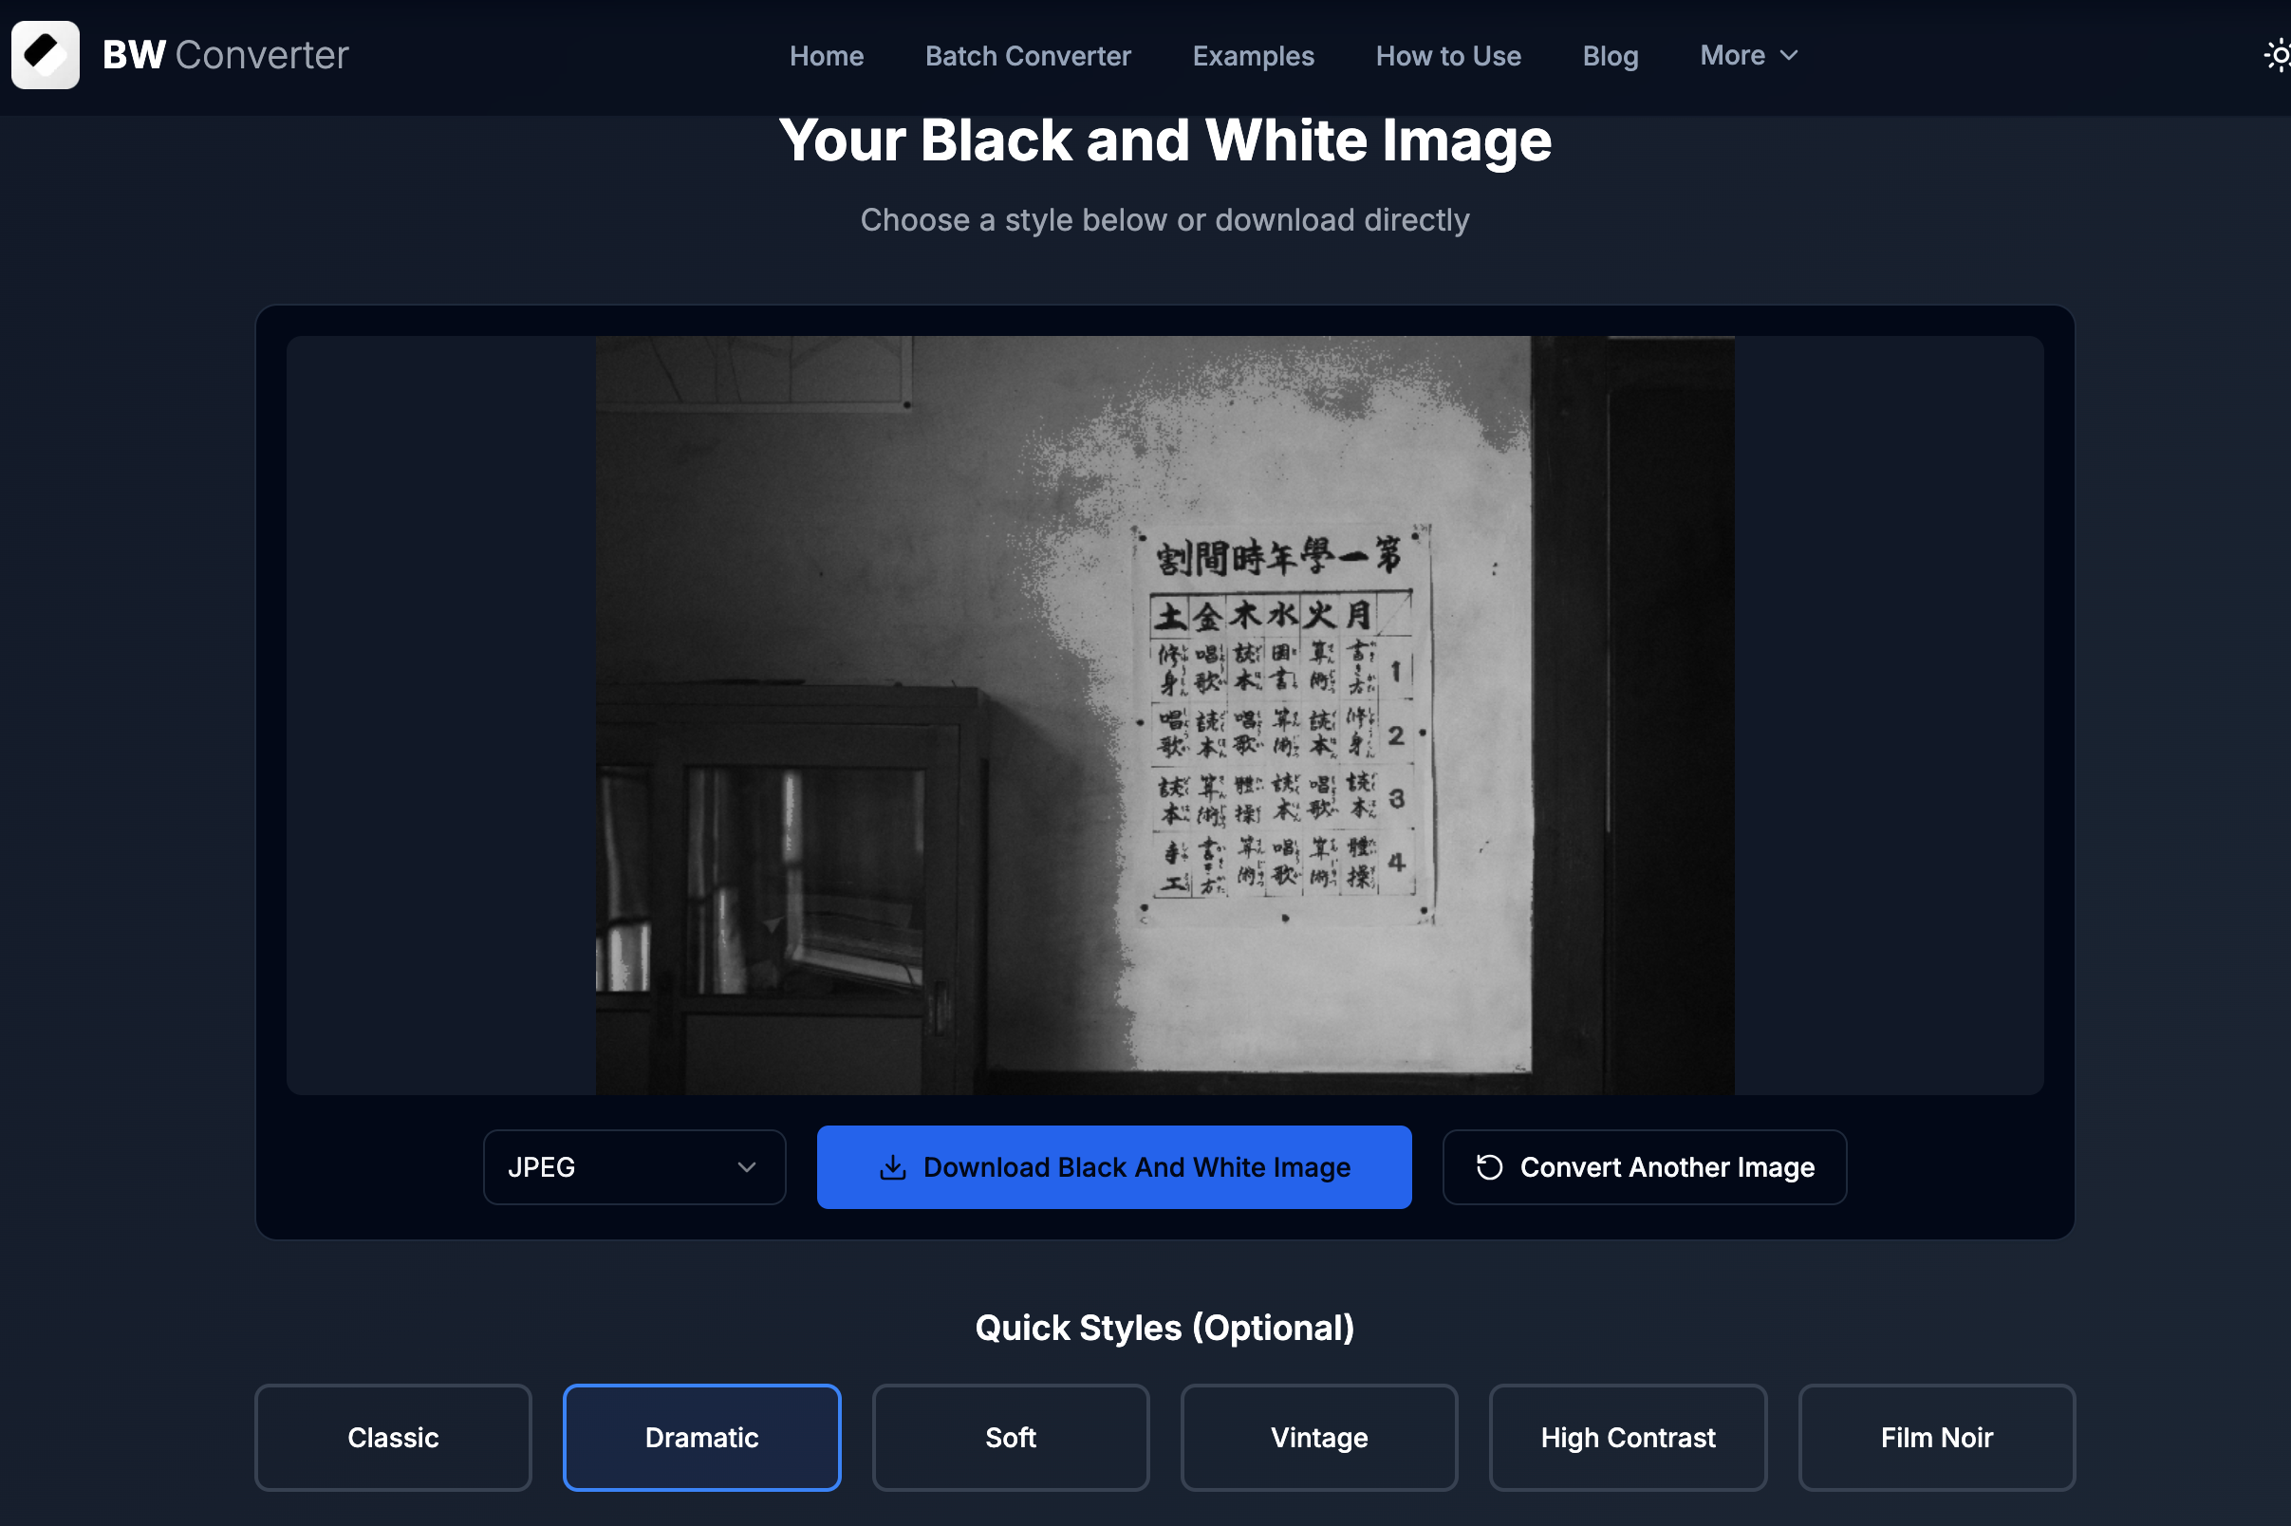Select the High Contrast quick style
Screen dimensions: 2291x1526
tap(1629, 1437)
